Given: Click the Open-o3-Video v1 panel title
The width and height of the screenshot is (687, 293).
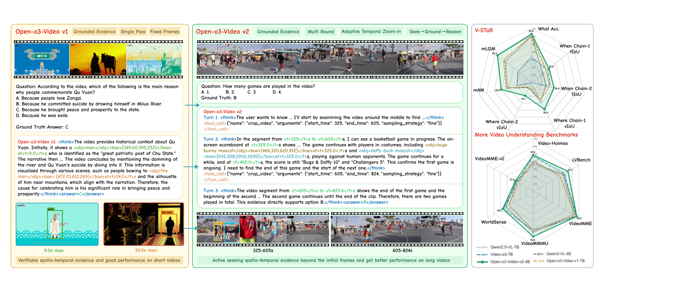Looking at the screenshot, I should [42, 32].
